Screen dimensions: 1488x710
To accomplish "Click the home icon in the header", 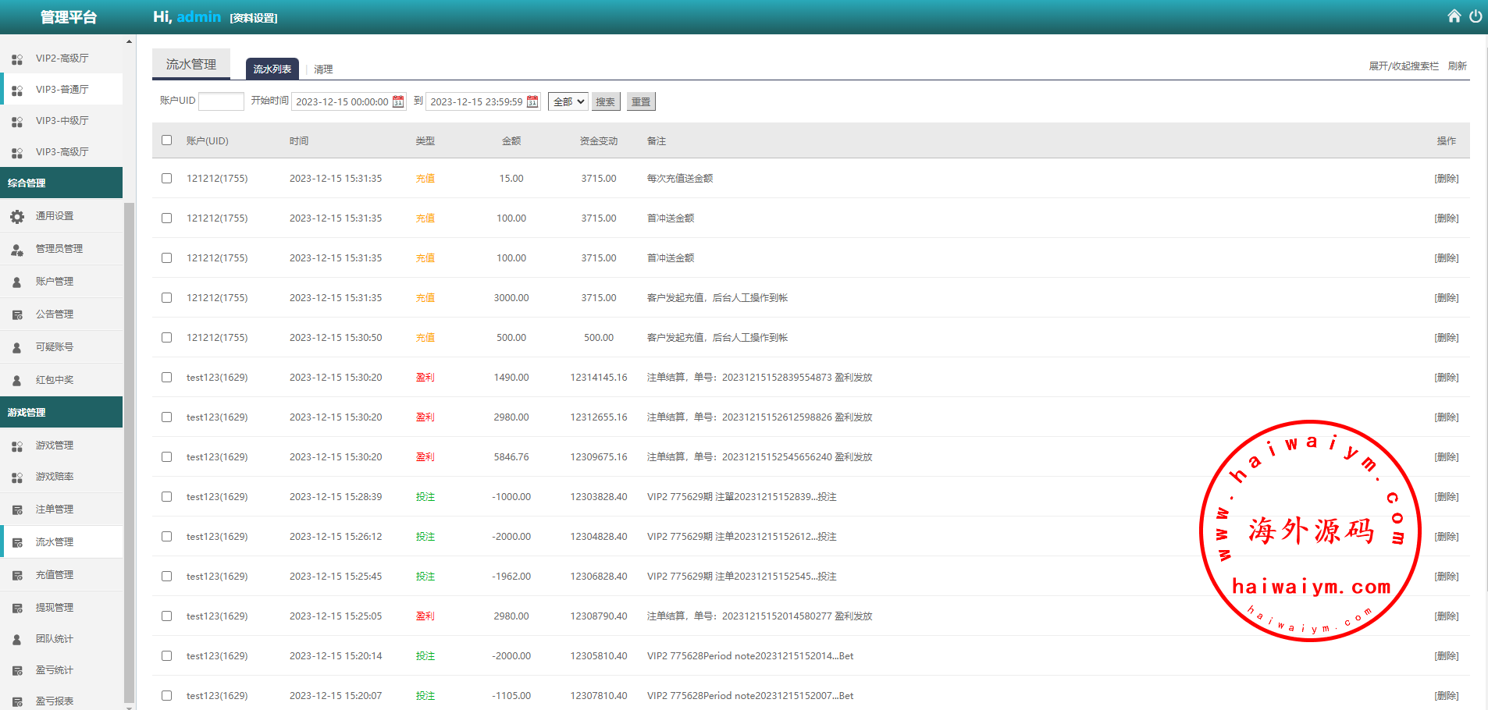I will (1454, 16).
